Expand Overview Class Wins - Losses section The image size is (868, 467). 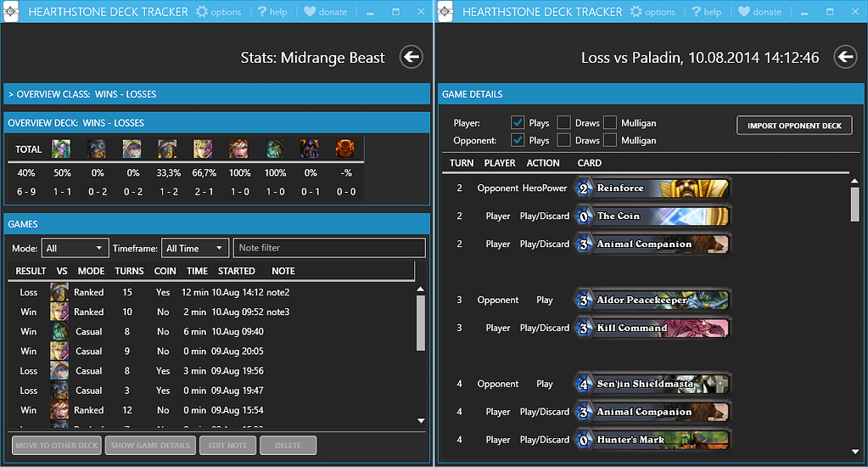point(217,94)
